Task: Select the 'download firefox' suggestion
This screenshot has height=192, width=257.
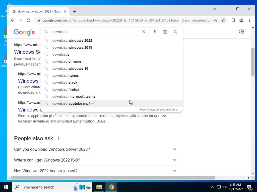Action: point(111,90)
